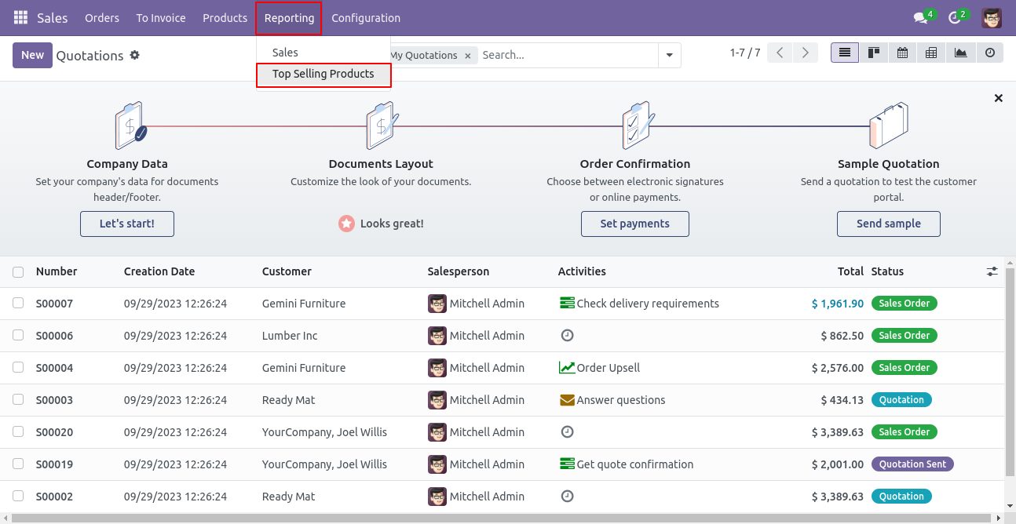Open the Mitchell Admin user avatar menu
The image size is (1016, 524).
[x=992, y=18]
